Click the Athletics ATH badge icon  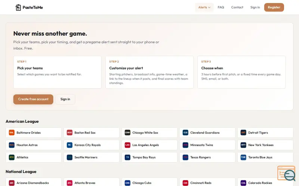[12, 157]
